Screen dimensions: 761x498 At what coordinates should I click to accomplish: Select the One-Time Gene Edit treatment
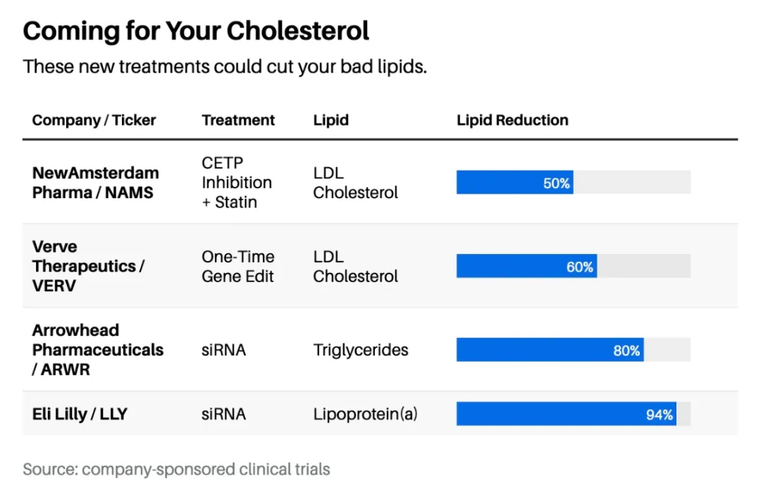[237, 267]
